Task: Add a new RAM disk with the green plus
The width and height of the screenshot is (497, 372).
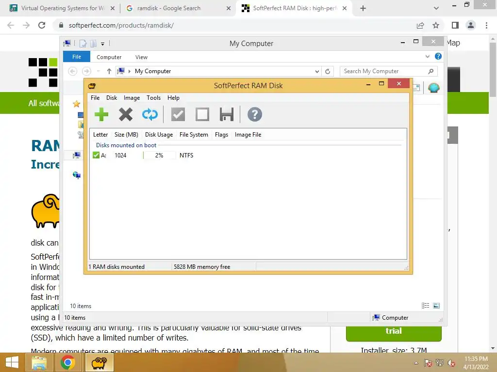Action: 101,114
